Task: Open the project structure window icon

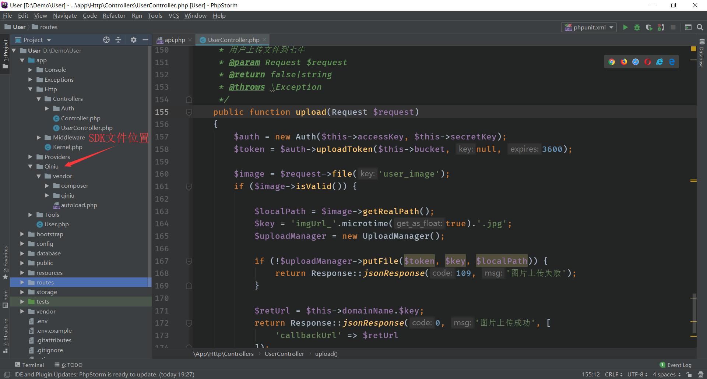Action: [688, 27]
